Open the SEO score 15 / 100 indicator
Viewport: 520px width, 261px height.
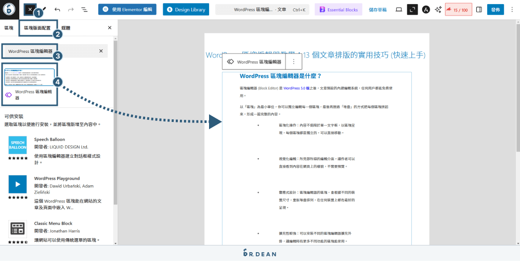coord(458,10)
